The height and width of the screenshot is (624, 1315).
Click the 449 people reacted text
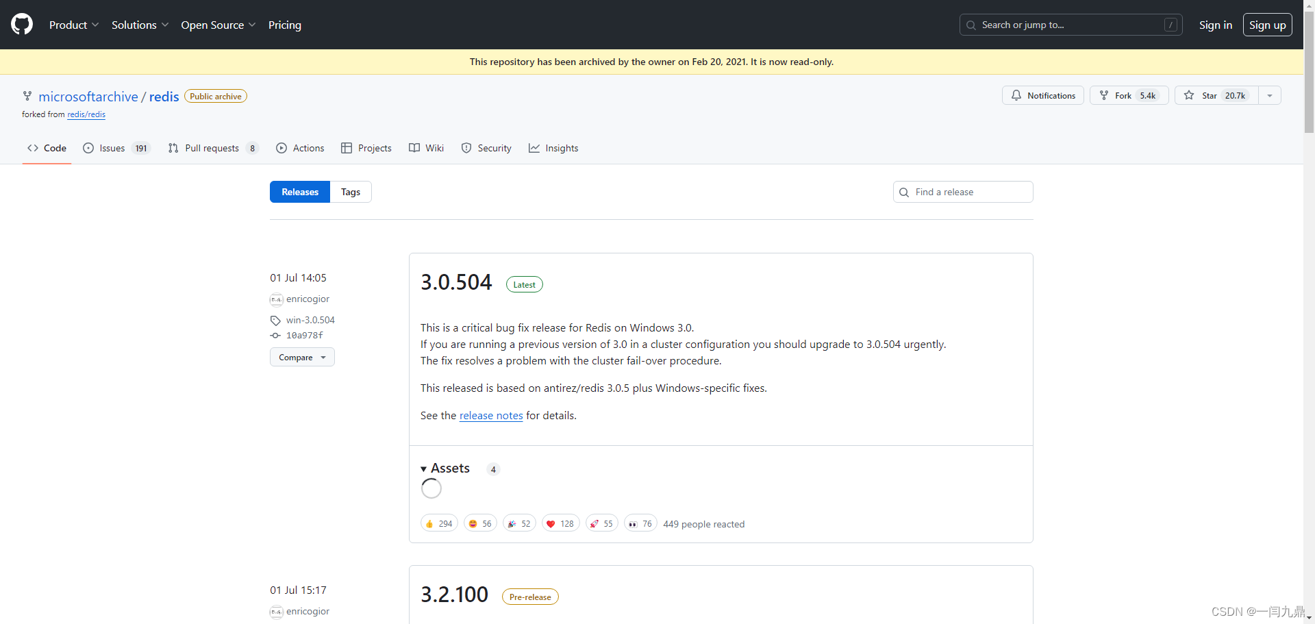point(703,524)
